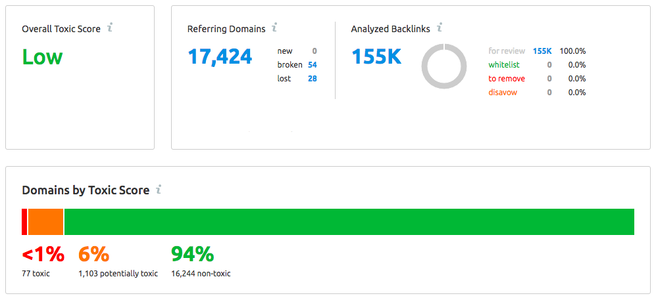The image size is (656, 298).
Task: Click the green 'whitelist' label
Action: [504, 65]
